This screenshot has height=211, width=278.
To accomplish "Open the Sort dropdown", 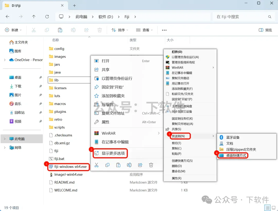I will (x=120, y=30).
